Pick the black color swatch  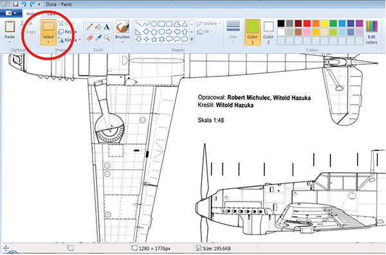(x=281, y=23)
